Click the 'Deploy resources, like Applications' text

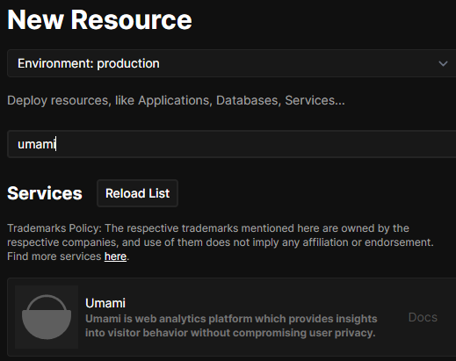(x=176, y=100)
